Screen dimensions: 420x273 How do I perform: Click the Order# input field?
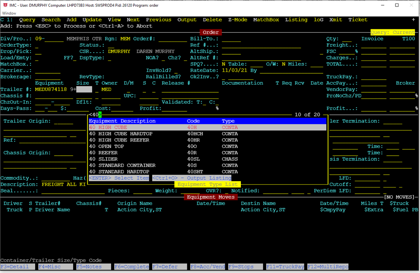pos(173,39)
